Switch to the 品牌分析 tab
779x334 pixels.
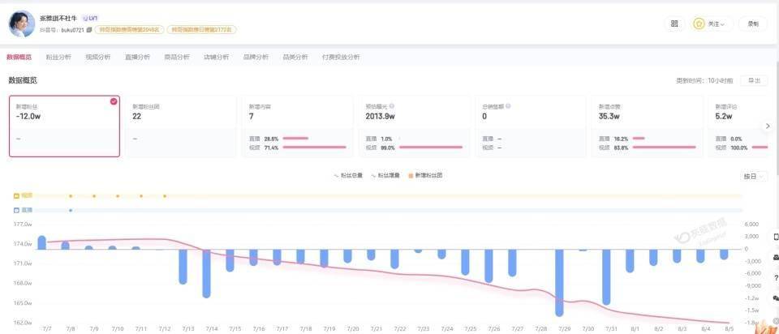pyautogui.click(x=256, y=57)
